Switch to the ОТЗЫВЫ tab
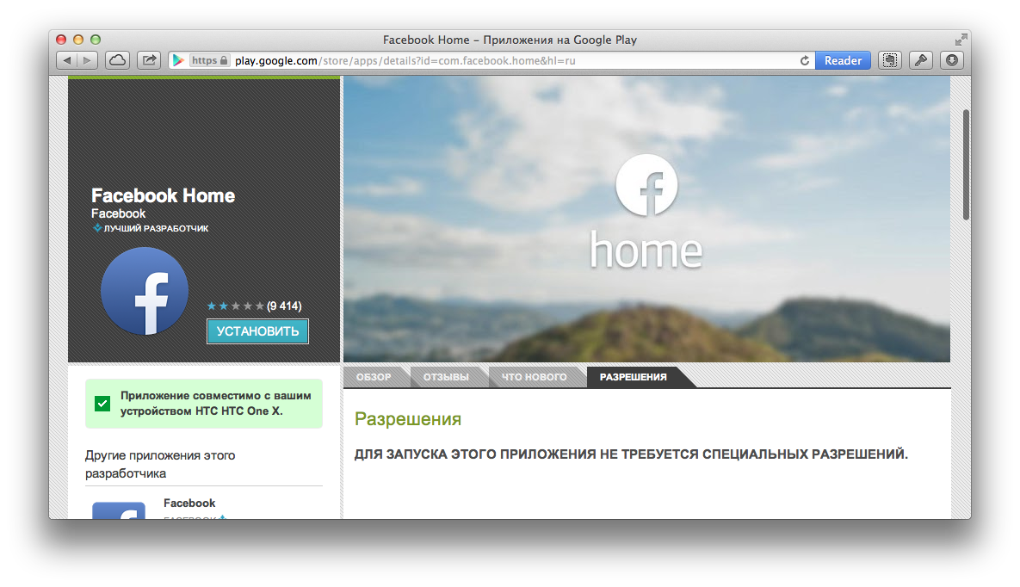 coord(446,377)
